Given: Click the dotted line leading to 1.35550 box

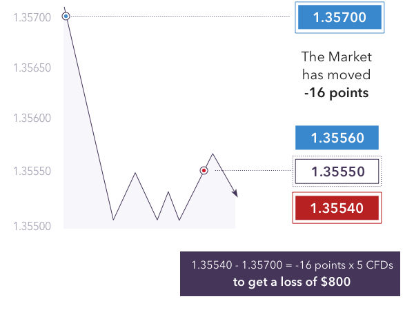Looking at the screenshot, I should [x=253, y=171].
